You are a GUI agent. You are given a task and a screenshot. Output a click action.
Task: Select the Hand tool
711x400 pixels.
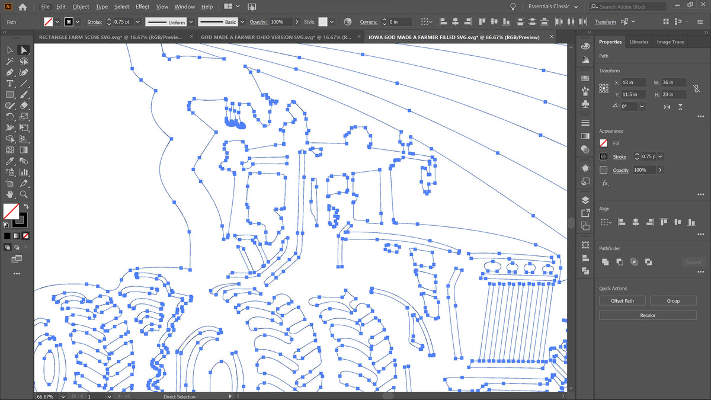tap(10, 194)
